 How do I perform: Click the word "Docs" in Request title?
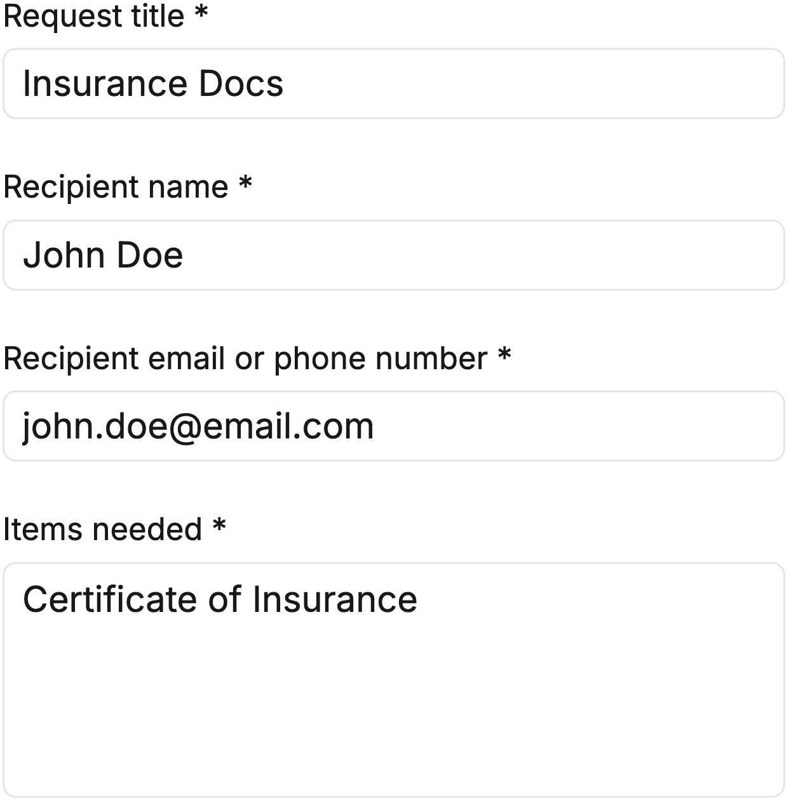(241, 84)
